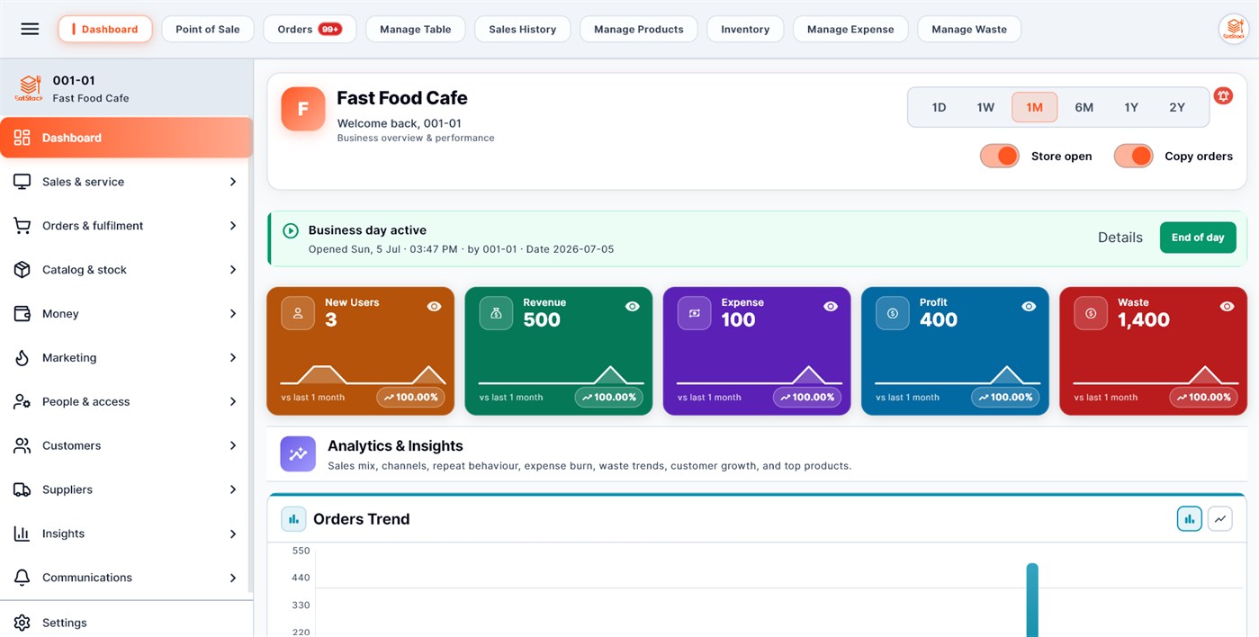
Task: Expand Money section chevron
Action: pyautogui.click(x=233, y=314)
